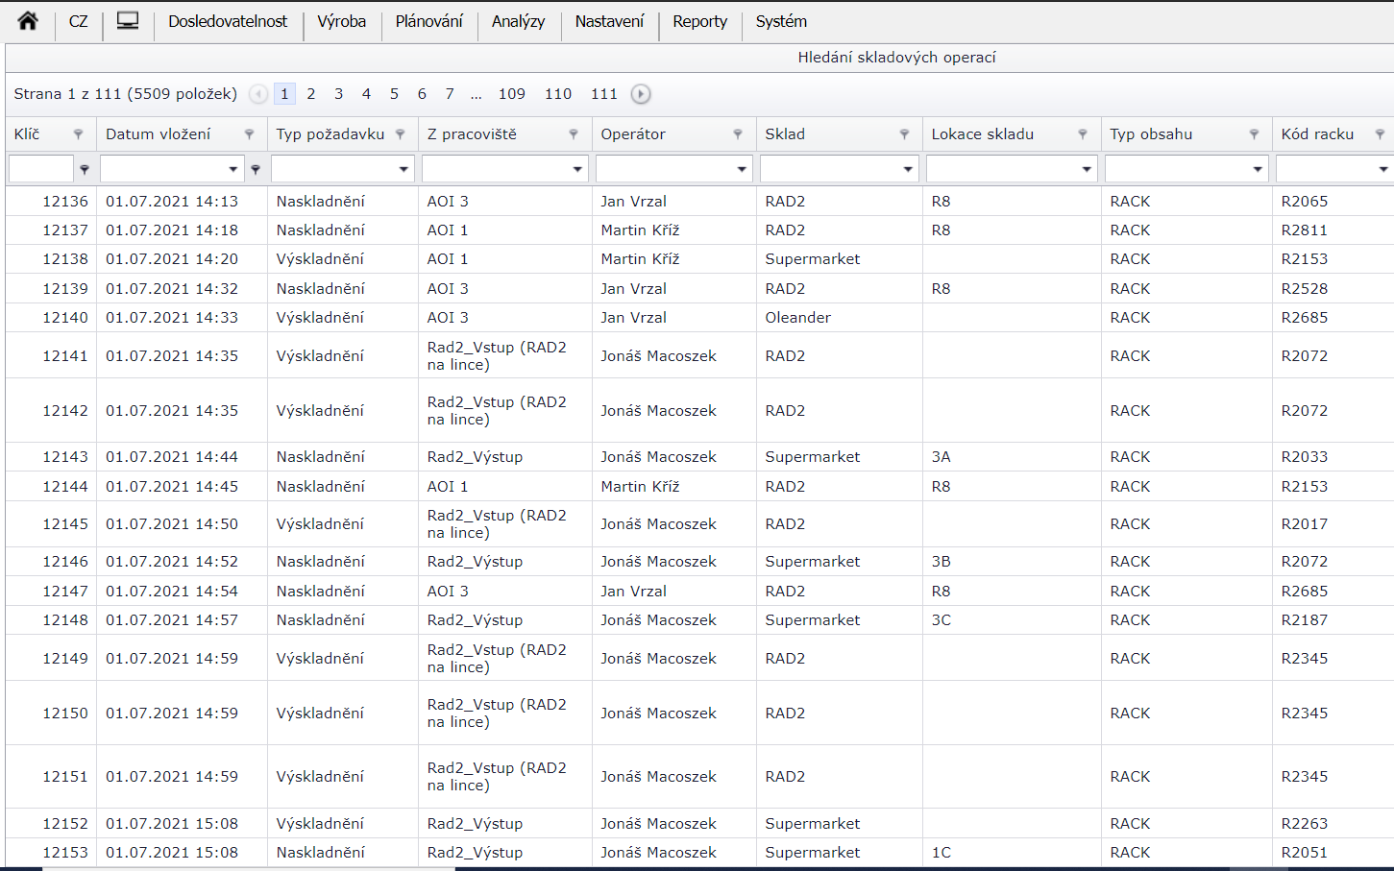
Task: Open the Sklad filter dropdown arrow
Action: tap(908, 169)
